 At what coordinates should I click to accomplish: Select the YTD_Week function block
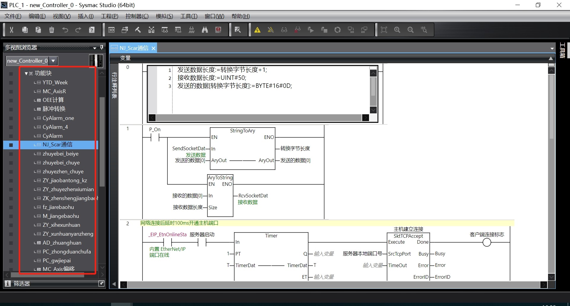[x=55, y=82]
